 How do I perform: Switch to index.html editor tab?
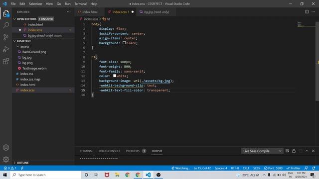90,12
